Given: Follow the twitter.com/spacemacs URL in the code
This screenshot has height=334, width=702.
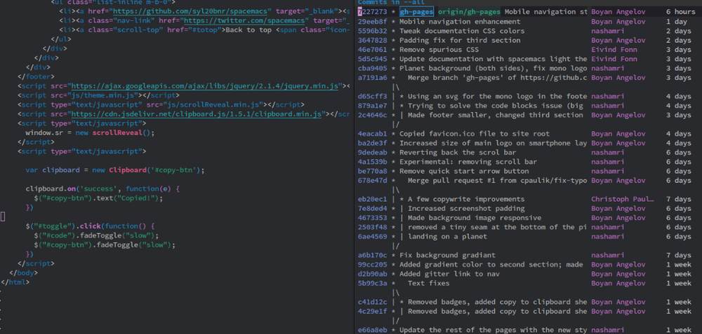Looking at the screenshot, I should pyautogui.click(x=245, y=22).
